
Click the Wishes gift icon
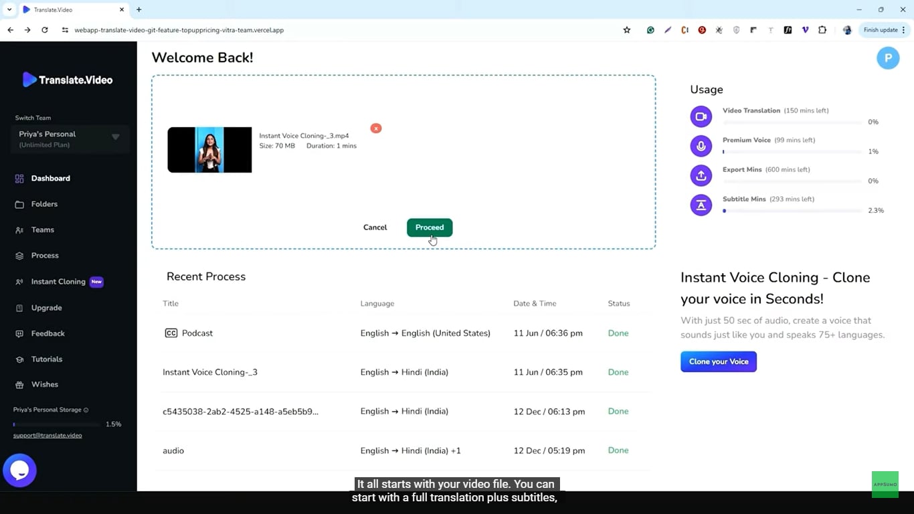coord(19,385)
